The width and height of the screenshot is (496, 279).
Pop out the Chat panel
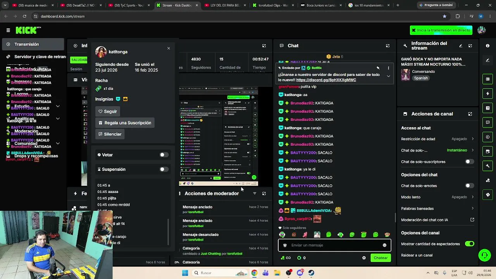(387, 46)
